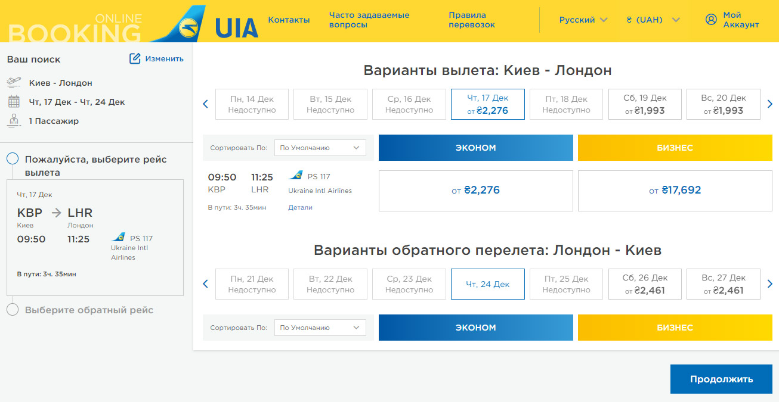This screenshot has width=779, height=402.
Task: Show earlier return dates with left arrow
Action: [206, 284]
